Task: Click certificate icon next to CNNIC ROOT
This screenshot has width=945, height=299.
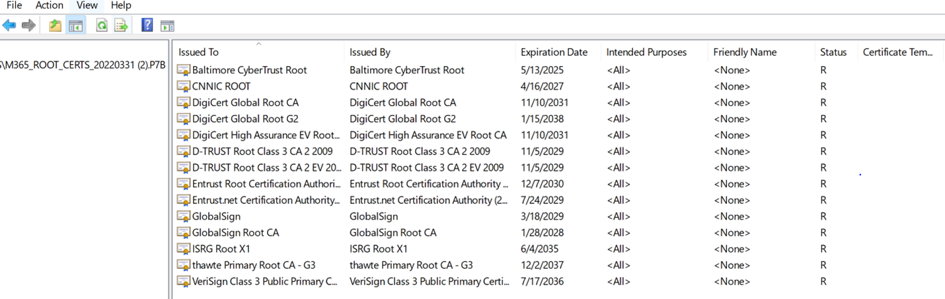Action: (183, 86)
